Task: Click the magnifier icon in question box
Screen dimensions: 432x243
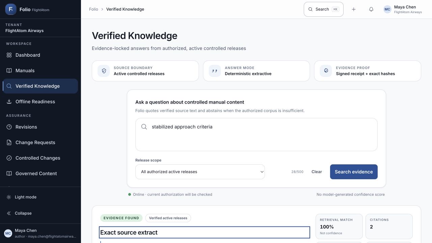Action: pyautogui.click(x=144, y=127)
